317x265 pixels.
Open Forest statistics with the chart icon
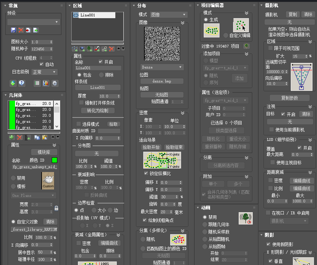tap(46, 83)
